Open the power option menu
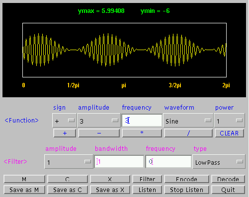The width and height of the screenshot is (249, 197). tap(229, 121)
